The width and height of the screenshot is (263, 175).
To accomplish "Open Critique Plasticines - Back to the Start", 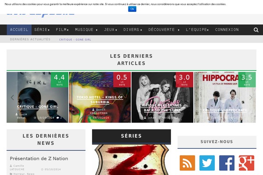I will [x=162, y=108].
